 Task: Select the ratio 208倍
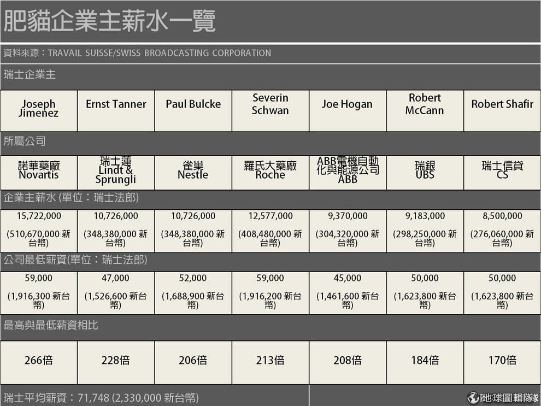[x=348, y=361]
